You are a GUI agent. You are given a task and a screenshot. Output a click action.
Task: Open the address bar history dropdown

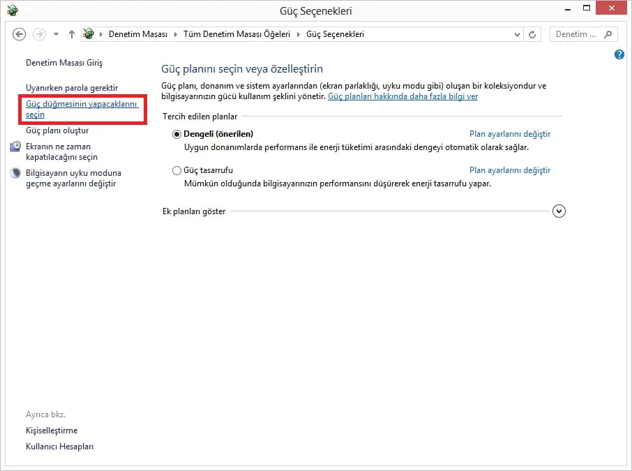[517, 33]
